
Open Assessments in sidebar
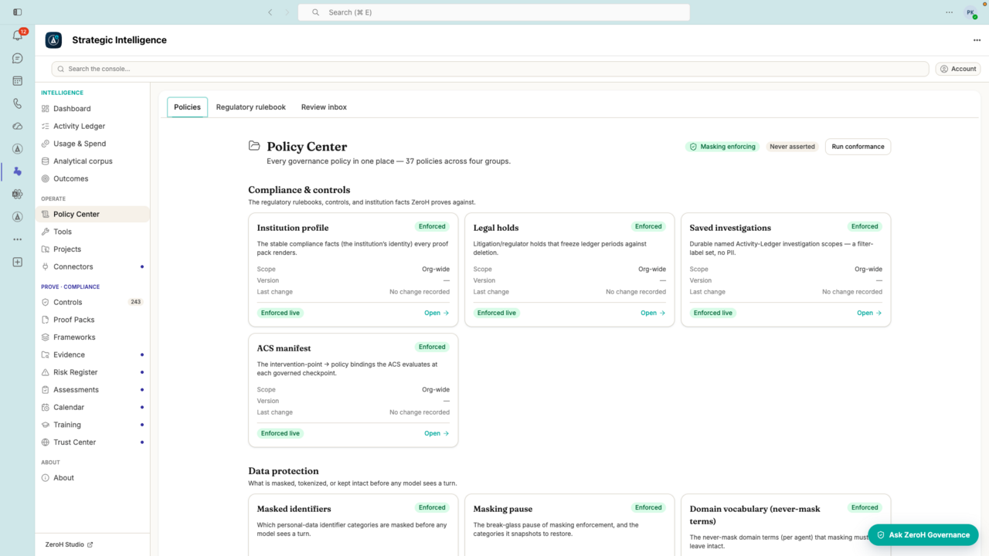(x=93, y=390)
